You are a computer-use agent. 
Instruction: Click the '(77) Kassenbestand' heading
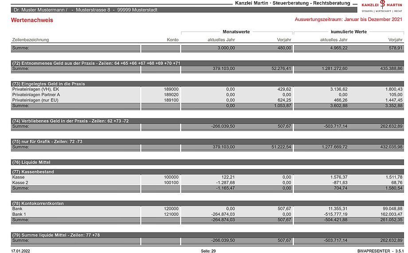pyautogui.click(x=208, y=172)
